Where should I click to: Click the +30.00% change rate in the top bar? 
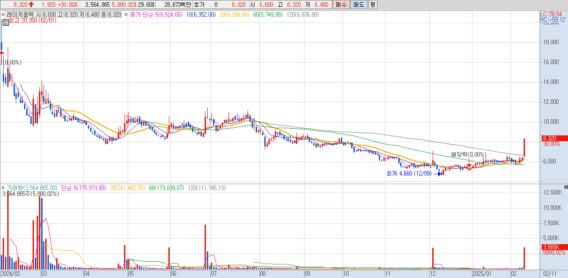tap(67, 5)
